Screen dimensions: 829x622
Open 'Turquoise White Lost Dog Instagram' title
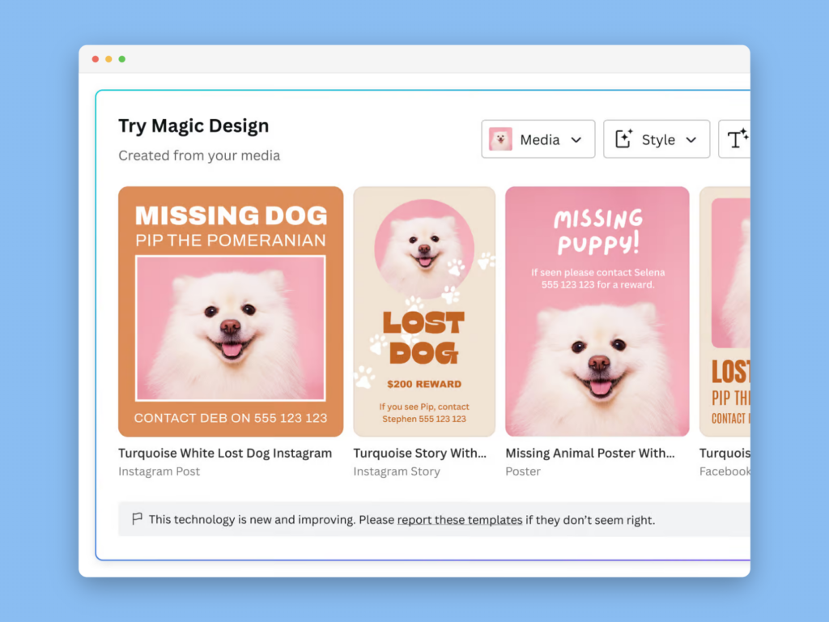pyautogui.click(x=225, y=454)
